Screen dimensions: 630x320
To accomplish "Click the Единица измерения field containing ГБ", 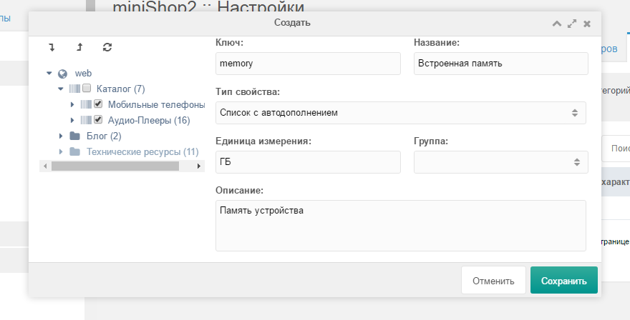I will (x=308, y=162).
